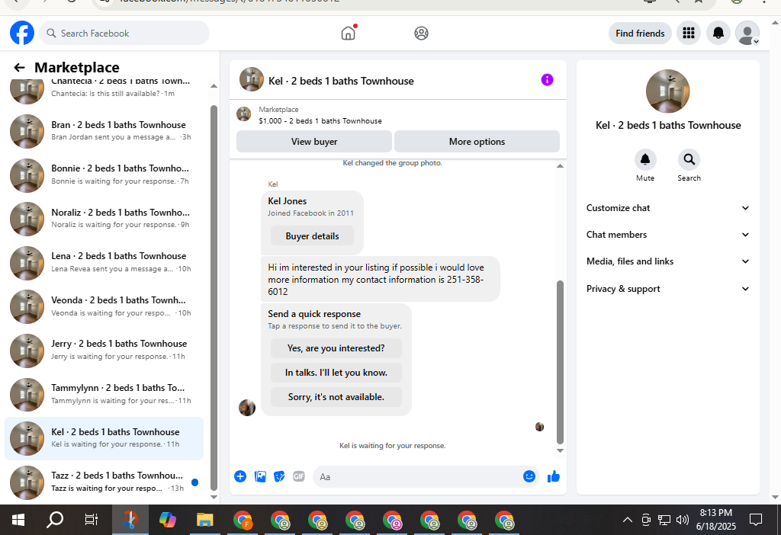Send a thumbs-up like
The image size is (781, 535).
[x=554, y=476]
